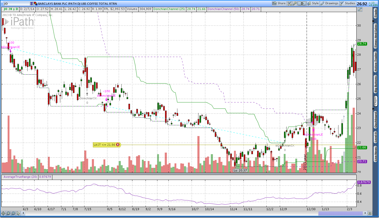This screenshot has width=379, height=218.
Task: Click the 0.87679 ATR value bubble
Action: tap(364, 182)
